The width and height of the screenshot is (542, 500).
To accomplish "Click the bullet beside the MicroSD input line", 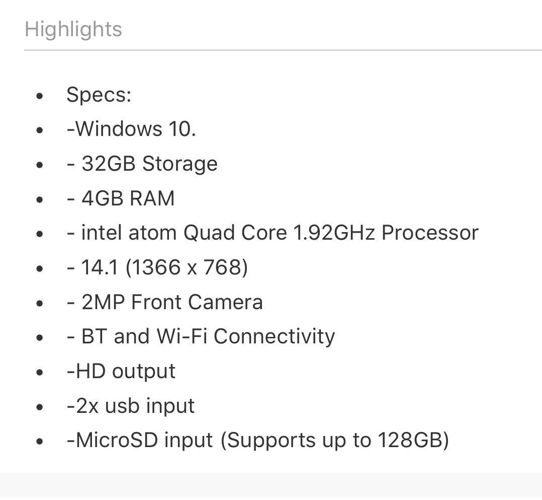I will point(40,442).
